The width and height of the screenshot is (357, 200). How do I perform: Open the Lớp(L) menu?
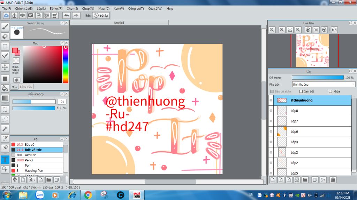coord(41,8)
